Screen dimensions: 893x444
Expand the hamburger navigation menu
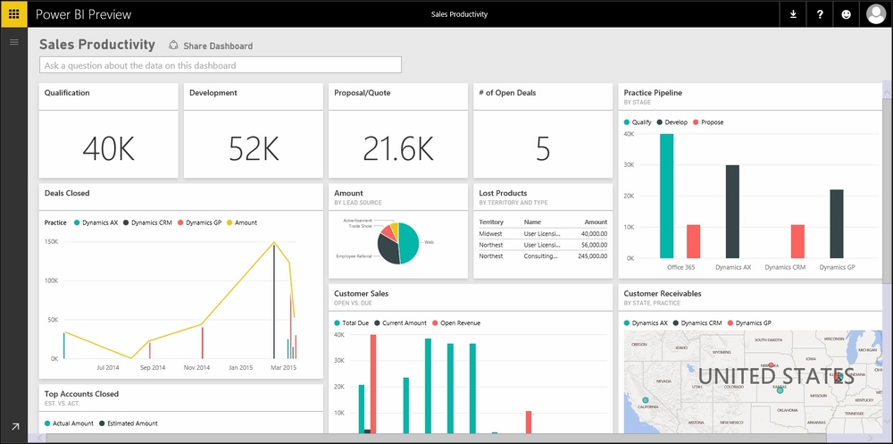click(x=14, y=42)
